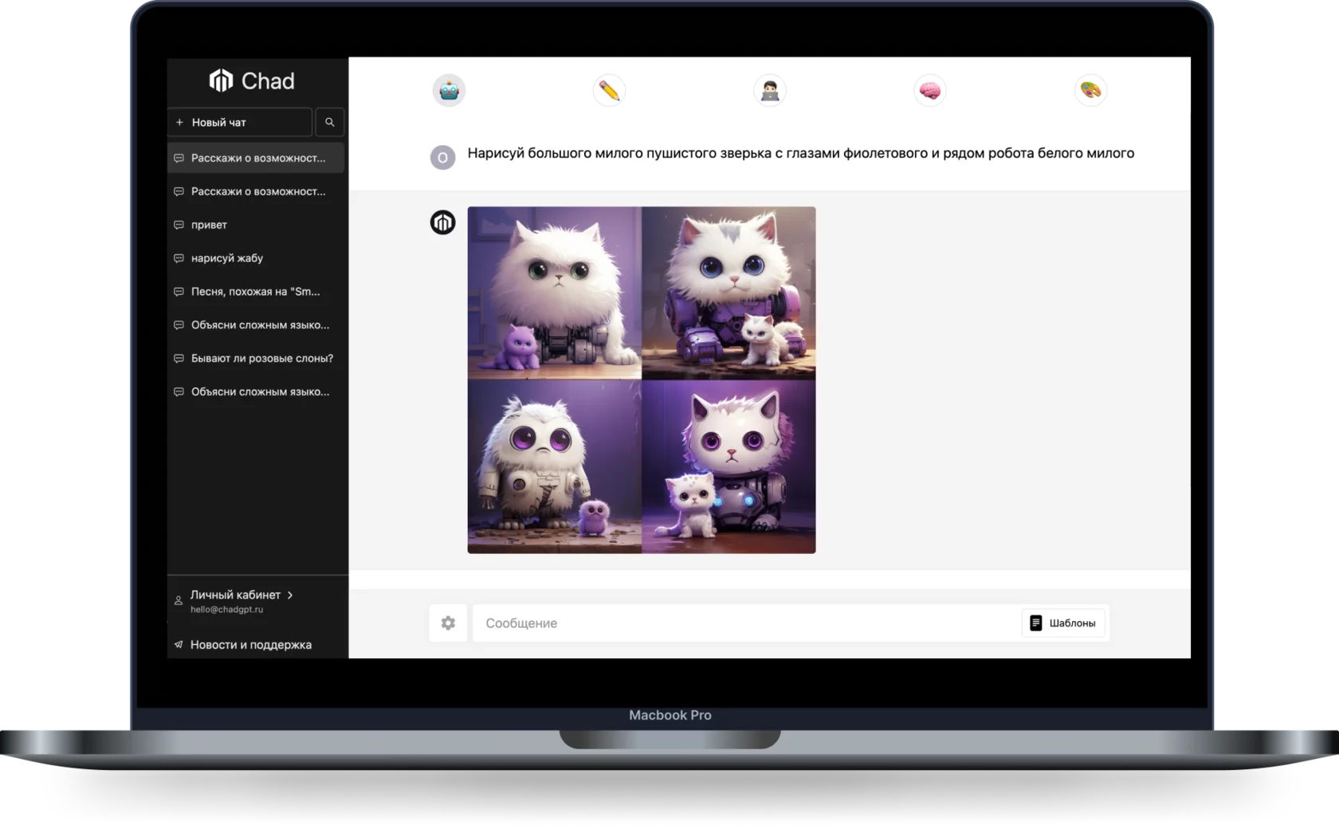1339x829 pixels.
Task: Open Новости и поддержка link
Action: 250,645
